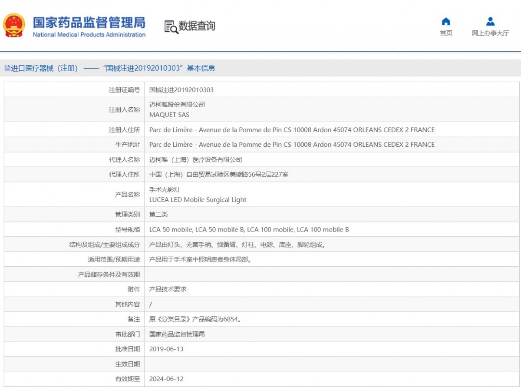
Task: Click the 结构及组成/主要组成成分 label
Action: pyautogui.click(x=105, y=245)
